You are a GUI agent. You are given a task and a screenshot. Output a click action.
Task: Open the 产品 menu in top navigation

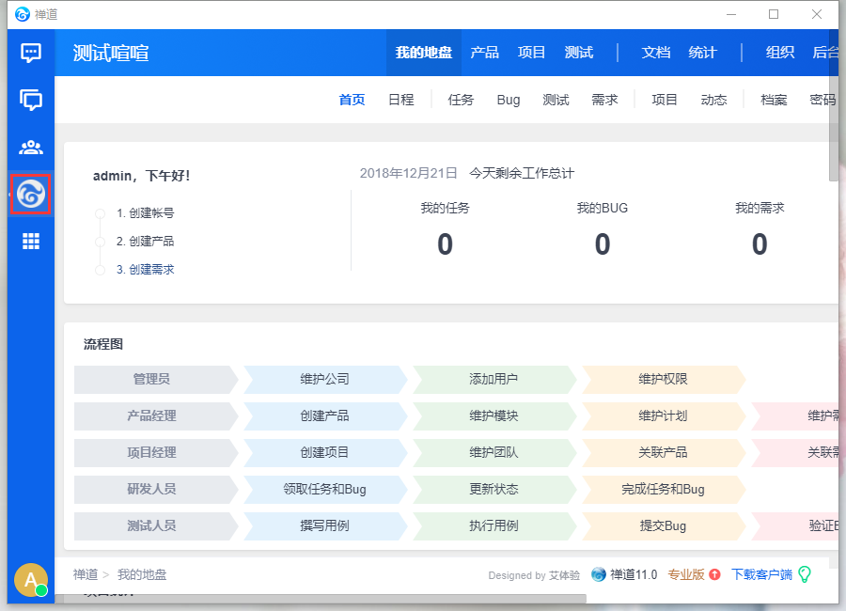485,53
